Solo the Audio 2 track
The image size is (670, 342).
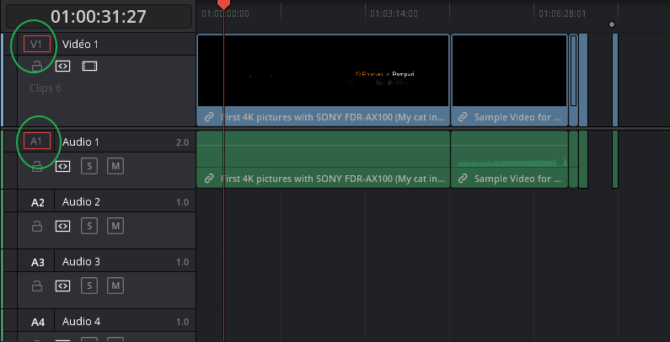point(89,226)
